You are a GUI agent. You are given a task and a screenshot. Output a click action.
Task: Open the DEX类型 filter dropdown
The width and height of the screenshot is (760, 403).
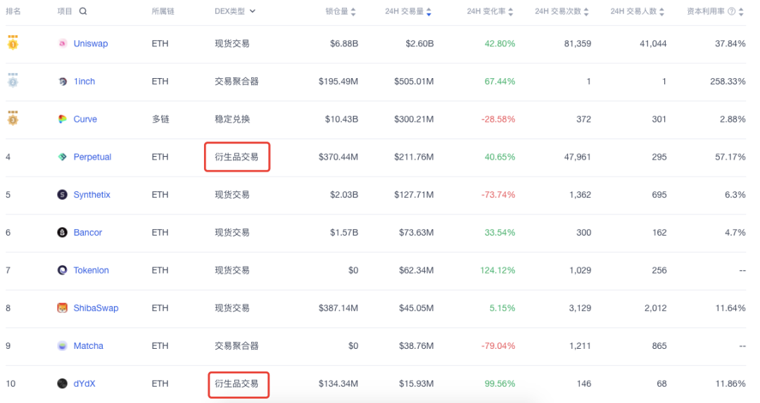(x=235, y=11)
